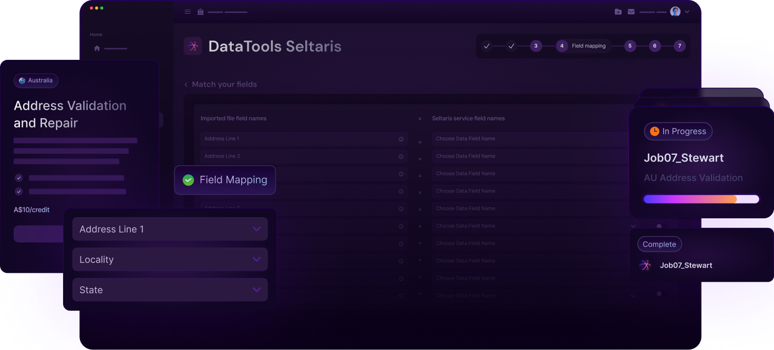Click the bank building icon in top bar
This screenshot has width=774, height=350.
pos(200,12)
